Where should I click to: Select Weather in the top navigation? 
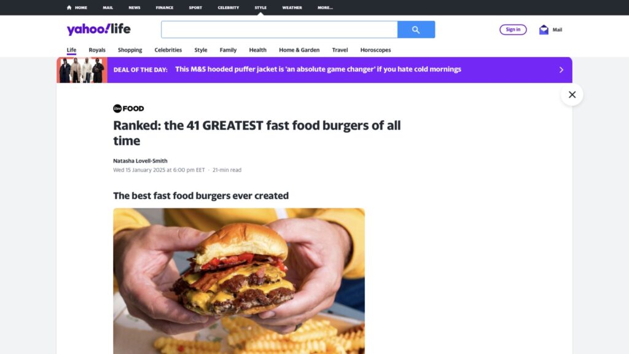(292, 7)
